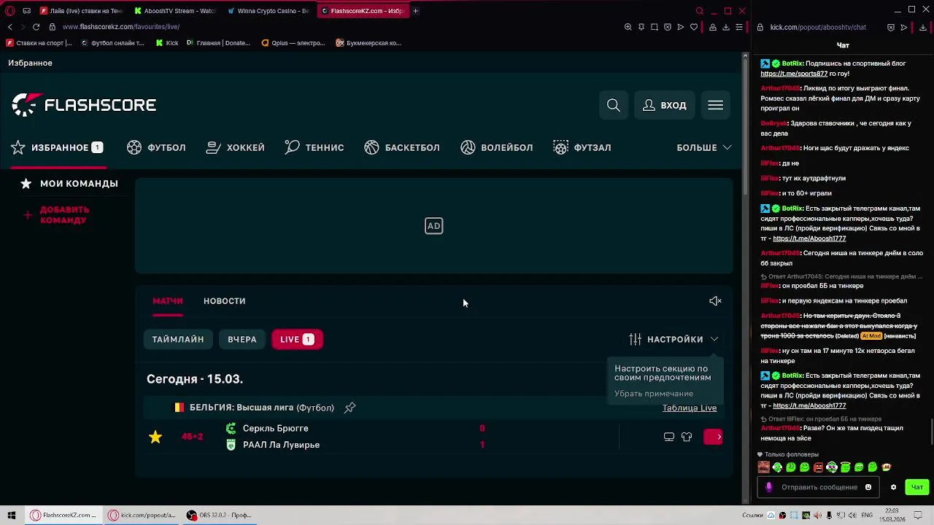Open OBS 32.0.2 taskbar item
This screenshot has height=525, width=934.
coord(219,516)
